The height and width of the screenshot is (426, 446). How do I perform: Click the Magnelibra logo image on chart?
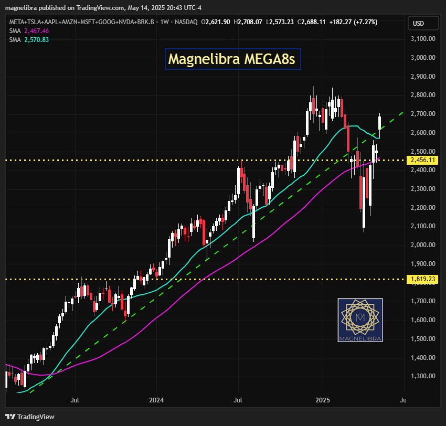tap(360, 320)
